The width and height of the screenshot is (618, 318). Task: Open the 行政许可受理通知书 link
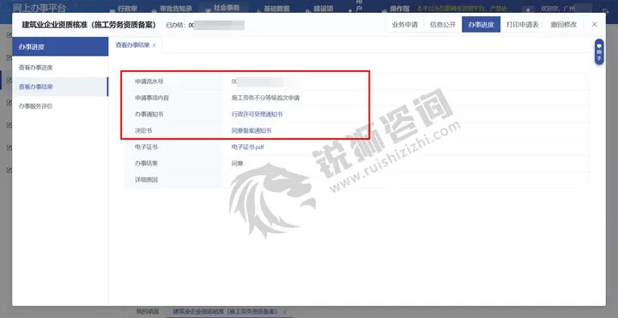coord(257,114)
